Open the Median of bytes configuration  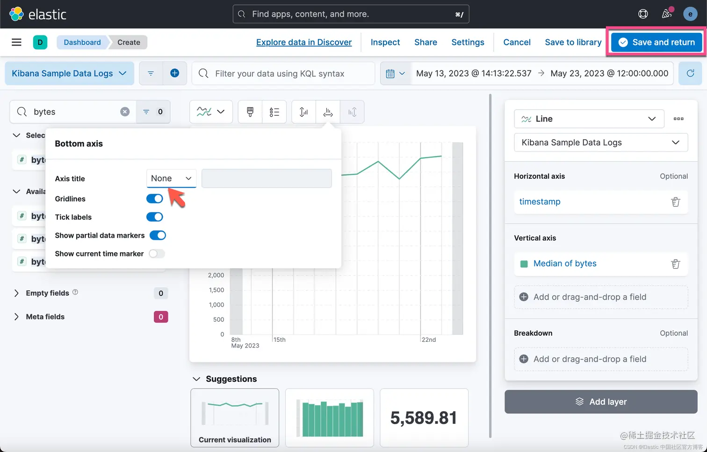pyautogui.click(x=565, y=264)
